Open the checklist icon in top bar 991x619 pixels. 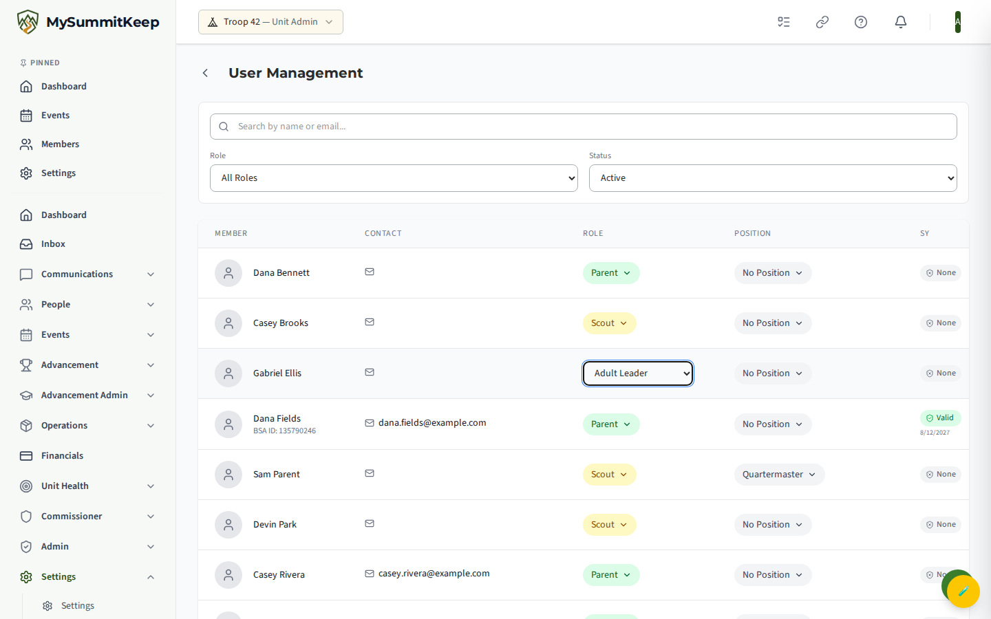pos(784,22)
